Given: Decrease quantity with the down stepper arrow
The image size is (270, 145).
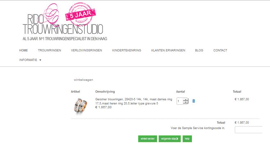Looking at the screenshot, I should [x=186, y=102].
